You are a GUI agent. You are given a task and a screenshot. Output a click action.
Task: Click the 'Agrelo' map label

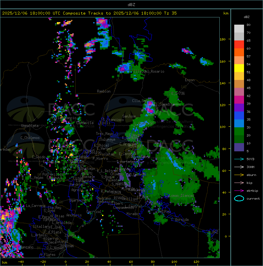click(x=77, y=190)
